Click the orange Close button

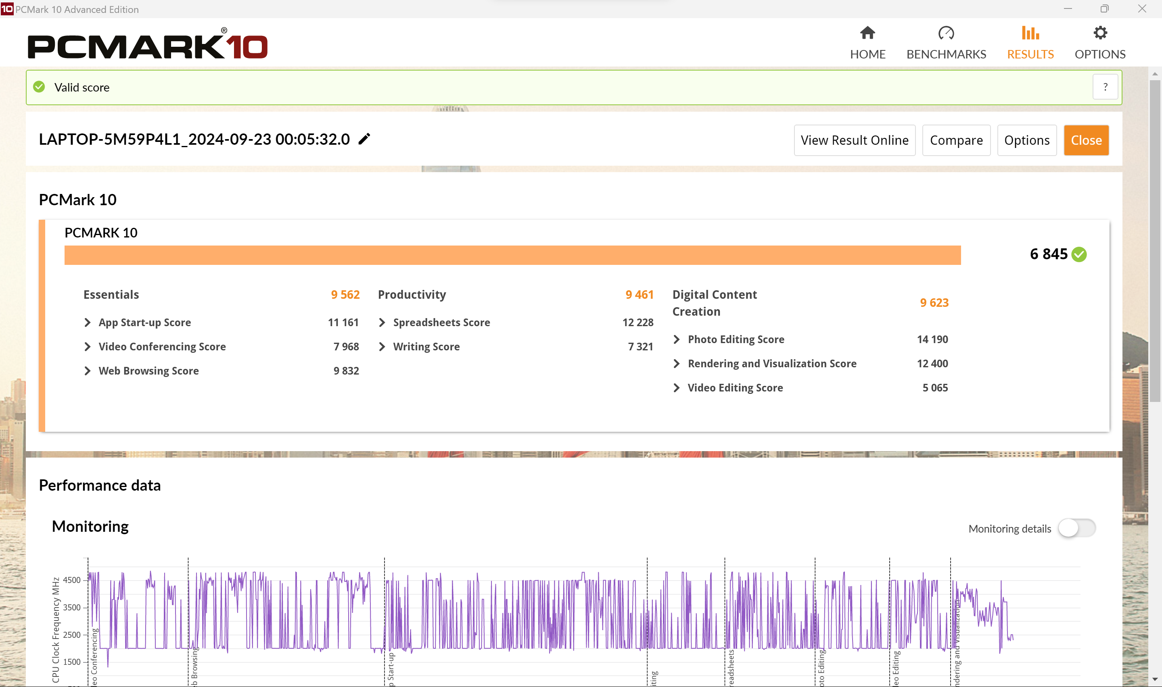coord(1086,140)
